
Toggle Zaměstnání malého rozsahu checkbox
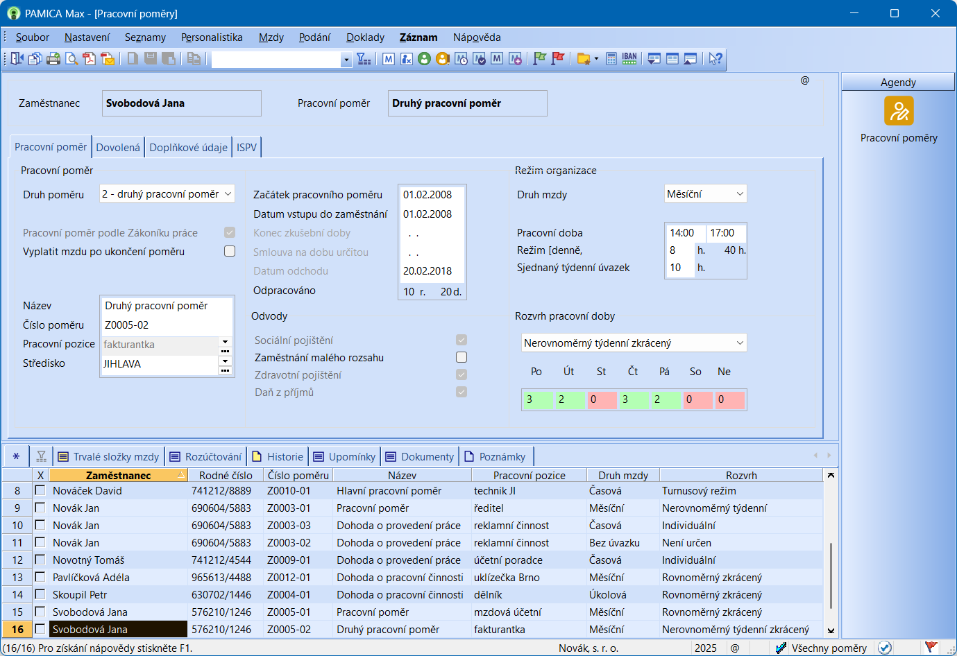[x=461, y=357]
